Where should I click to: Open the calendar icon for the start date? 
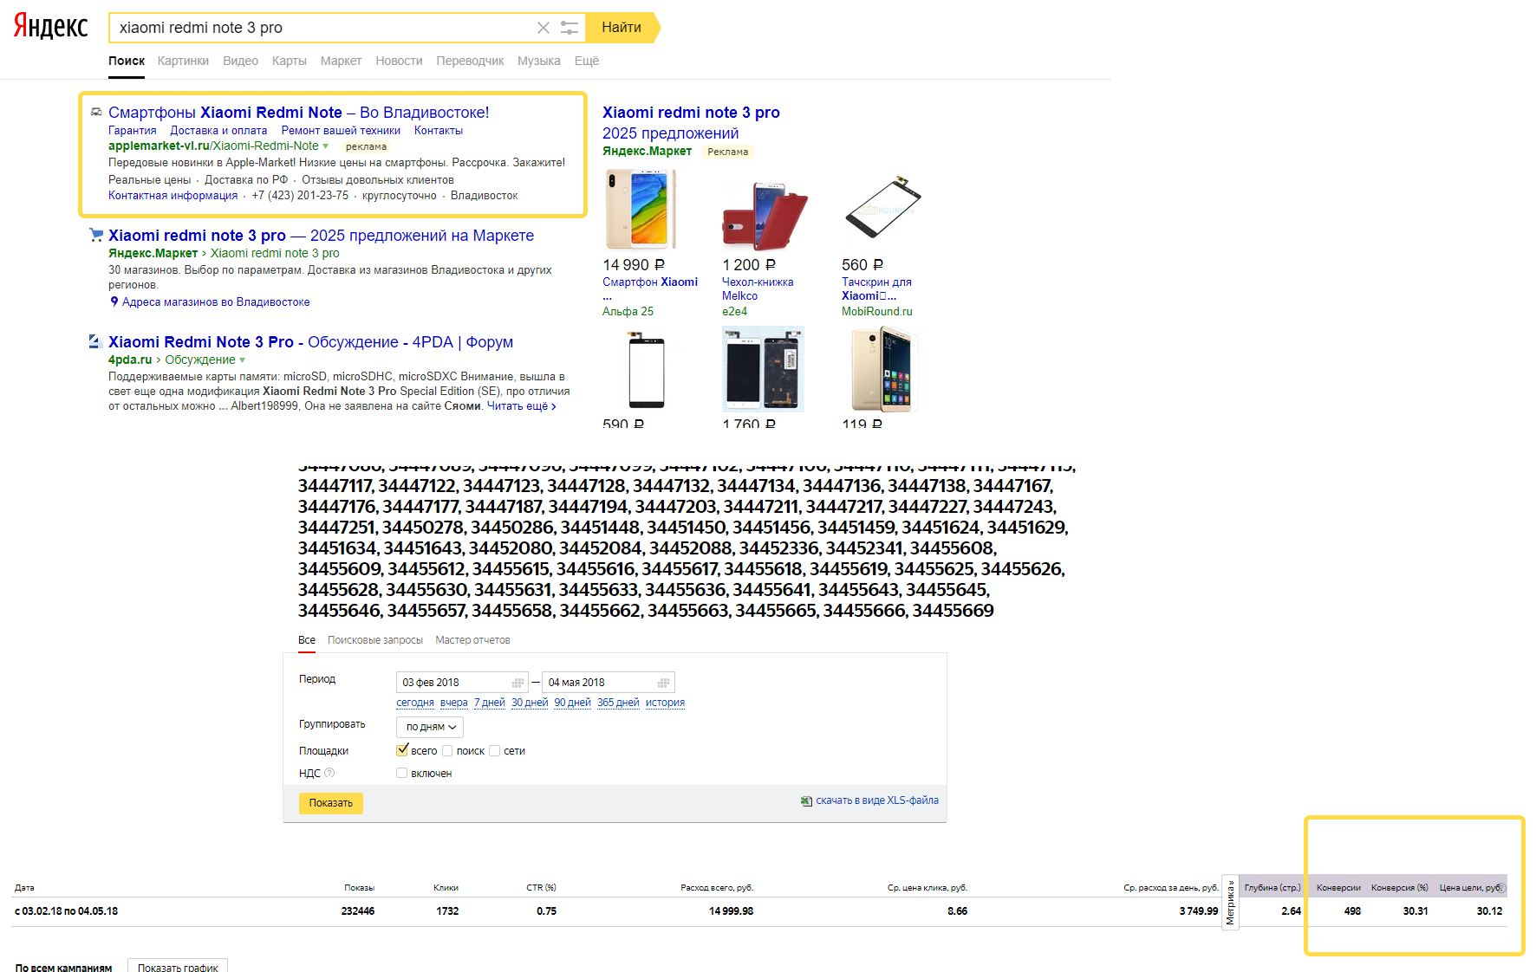pyautogui.click(x=518, y=683)
